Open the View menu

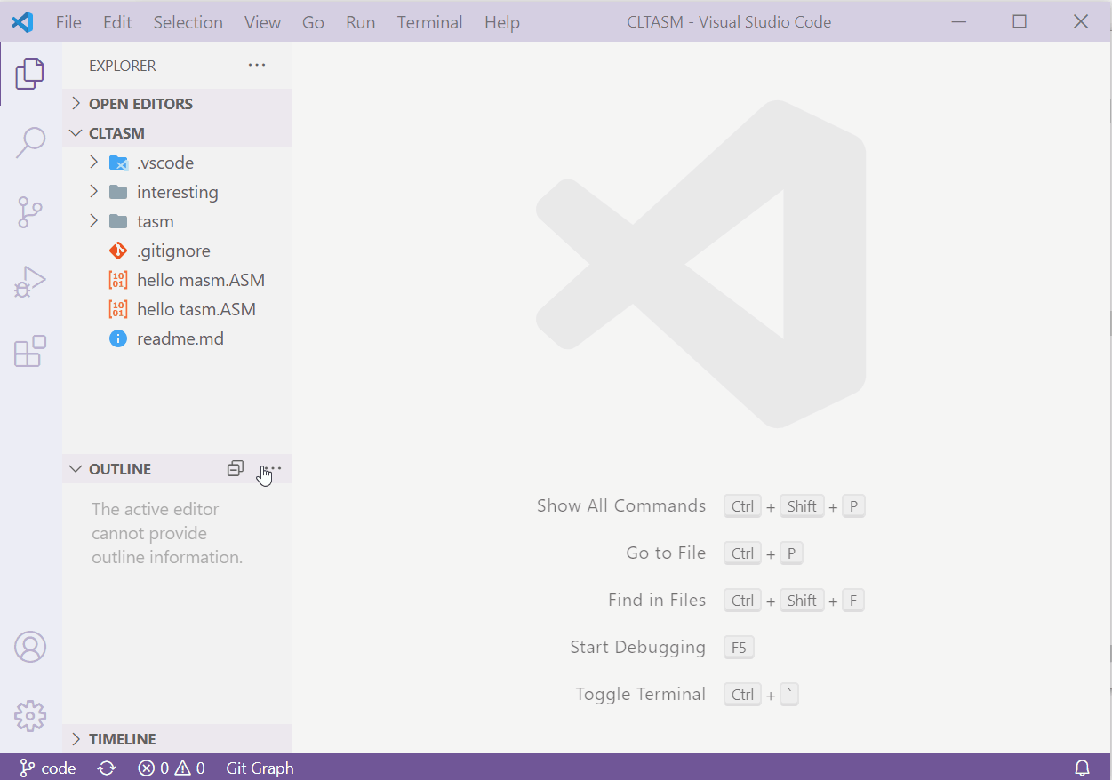(x=263, y=22)
